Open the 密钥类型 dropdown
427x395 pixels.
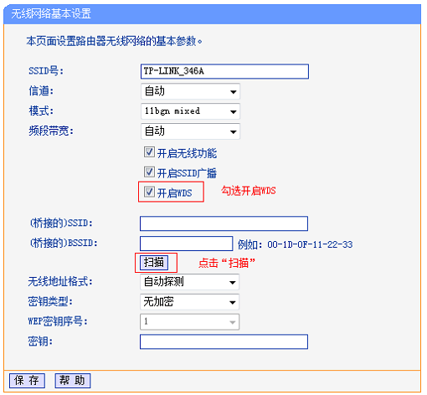(x=189, y=302)
